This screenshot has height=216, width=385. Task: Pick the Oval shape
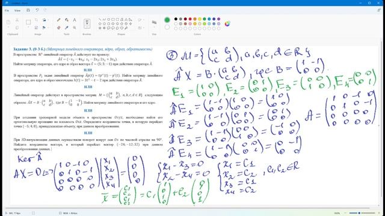(x=109, y=19)
